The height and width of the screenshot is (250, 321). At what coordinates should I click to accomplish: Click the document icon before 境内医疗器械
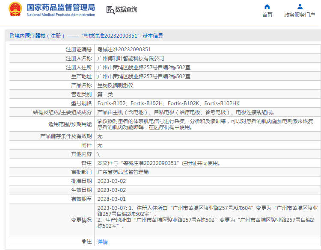click(12, 36)
